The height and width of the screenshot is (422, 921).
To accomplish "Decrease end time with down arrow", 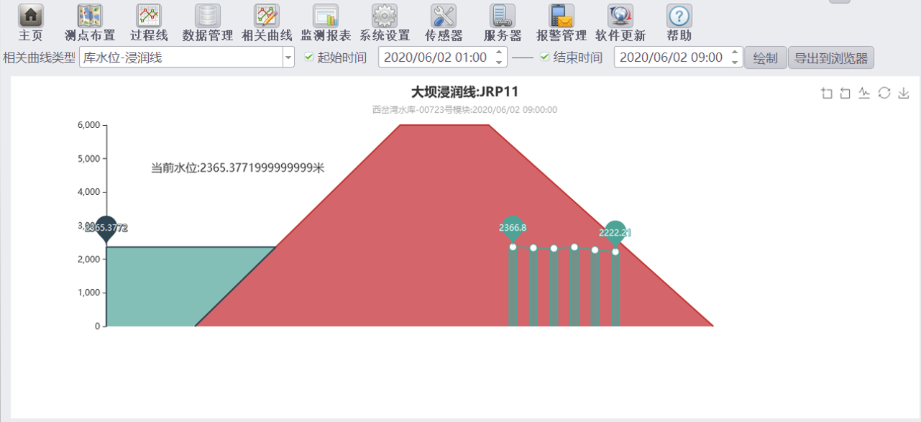I will point(735,63).
